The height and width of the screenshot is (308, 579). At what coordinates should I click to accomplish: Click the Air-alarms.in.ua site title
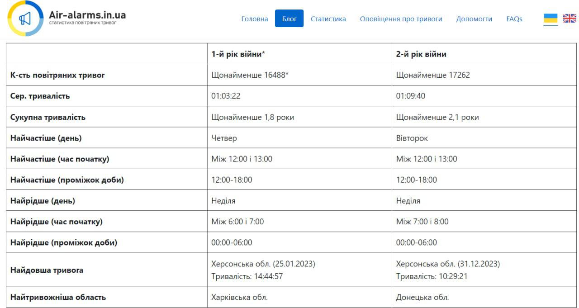pyautogui.click(x=87, y=15)
